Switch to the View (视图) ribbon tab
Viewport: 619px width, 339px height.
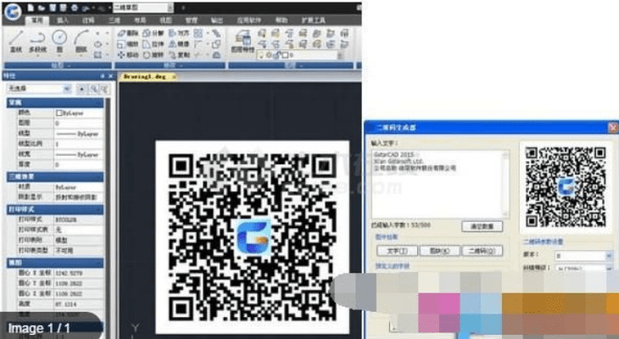pos(165,17)
